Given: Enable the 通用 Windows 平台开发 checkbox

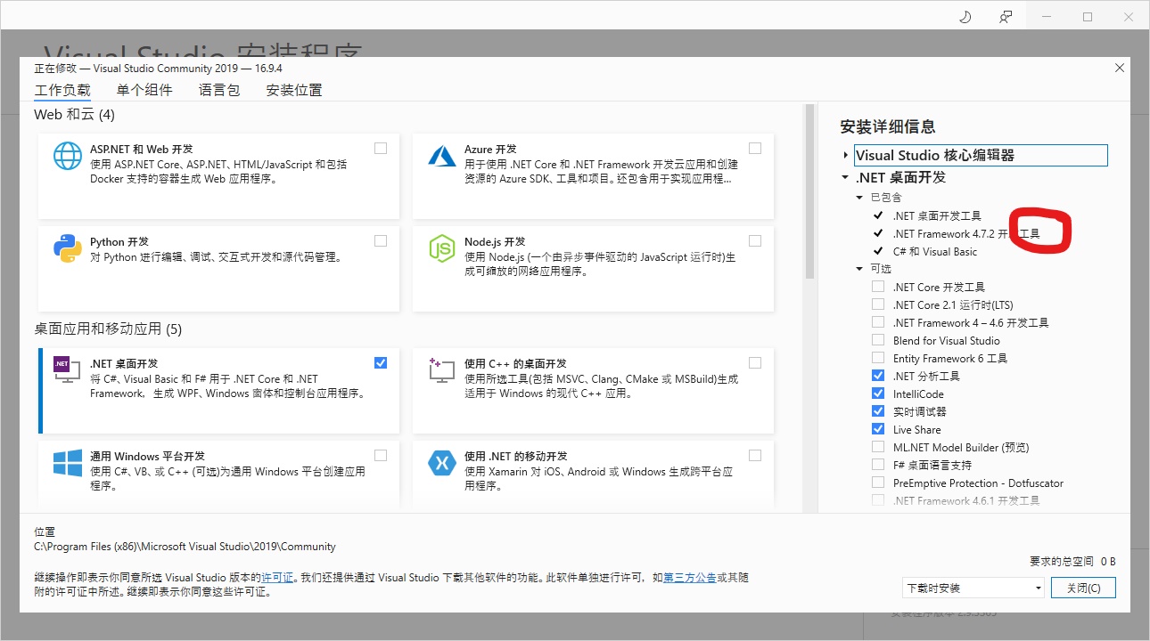Looking at the screenshot, I should (381, 455).
